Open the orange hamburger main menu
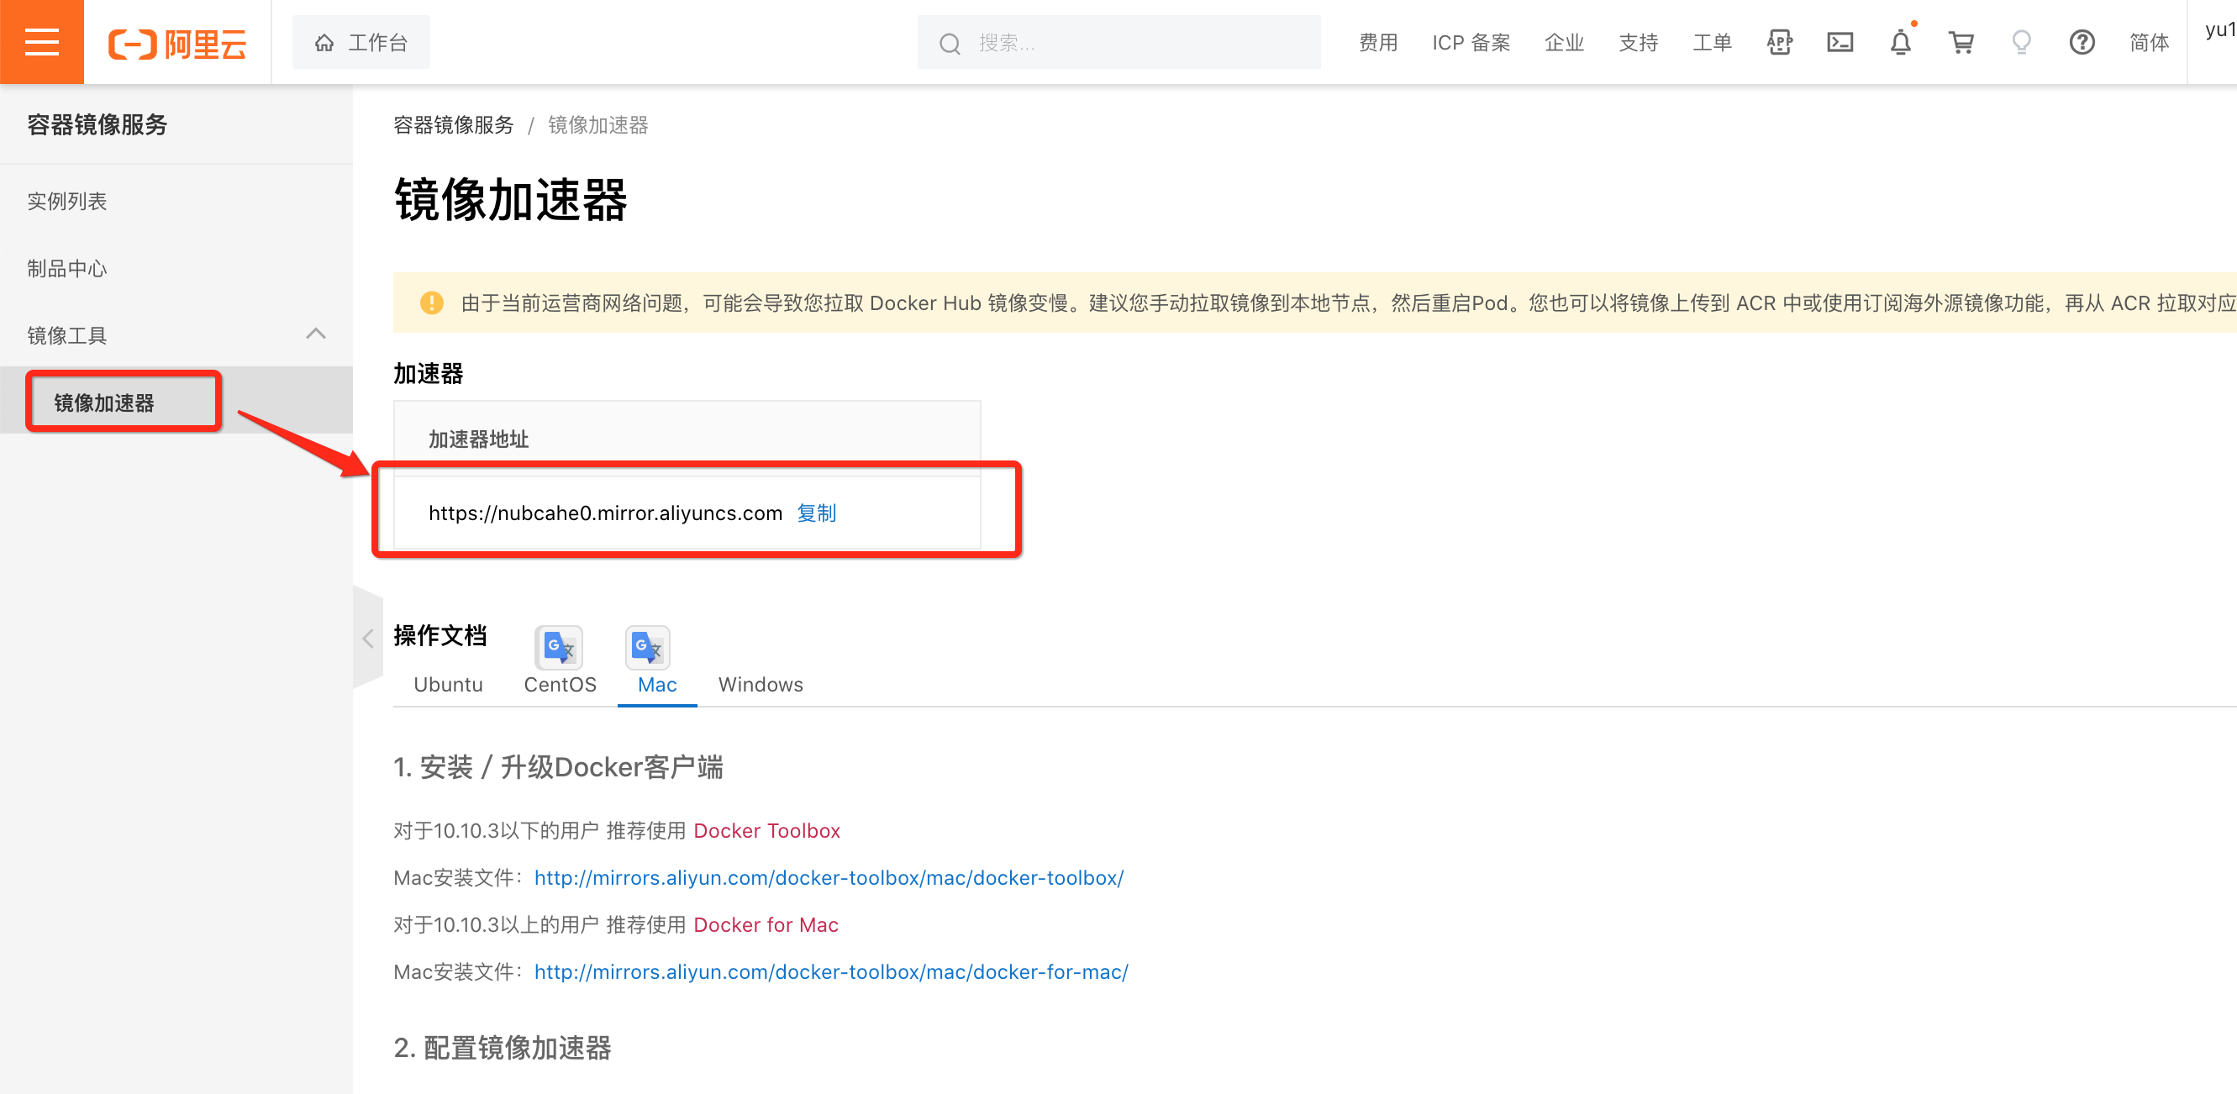This screenshot has height=1094, width=2237. pos(42,42)
